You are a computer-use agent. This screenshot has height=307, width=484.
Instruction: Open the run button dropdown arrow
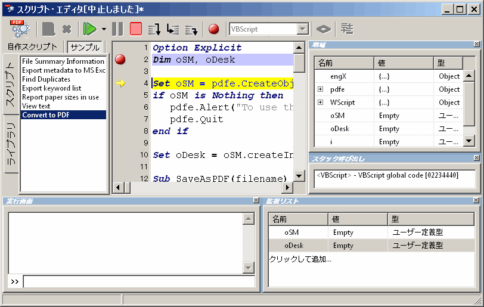104,29
